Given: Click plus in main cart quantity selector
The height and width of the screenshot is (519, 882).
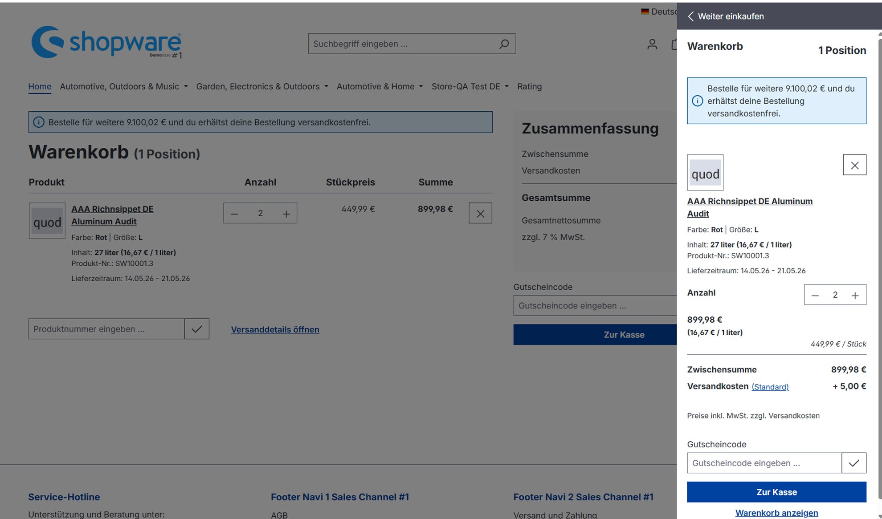Looking at the screenshot, I should 286,214.
